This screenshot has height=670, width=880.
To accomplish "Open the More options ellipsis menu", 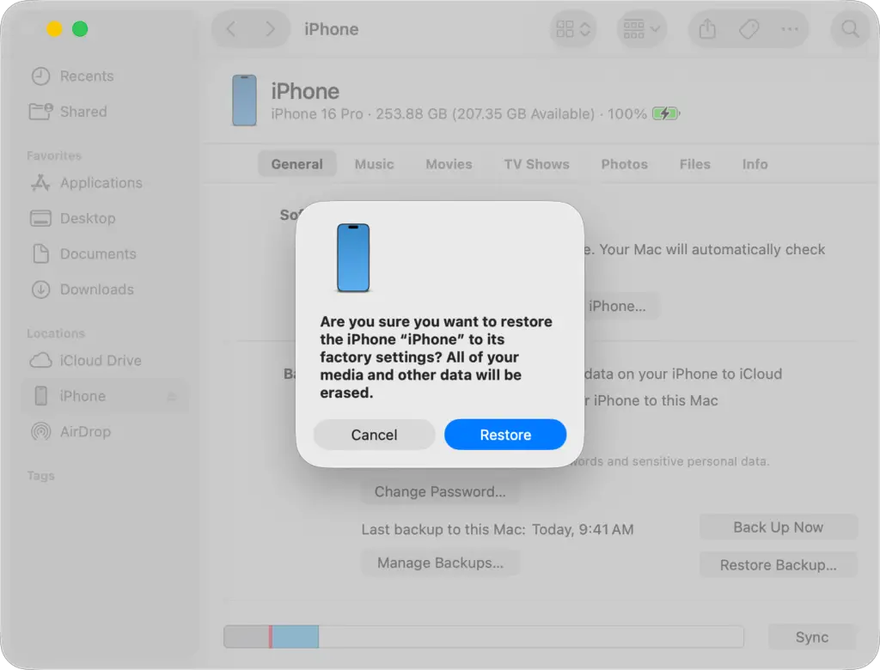I will point(791,28).
